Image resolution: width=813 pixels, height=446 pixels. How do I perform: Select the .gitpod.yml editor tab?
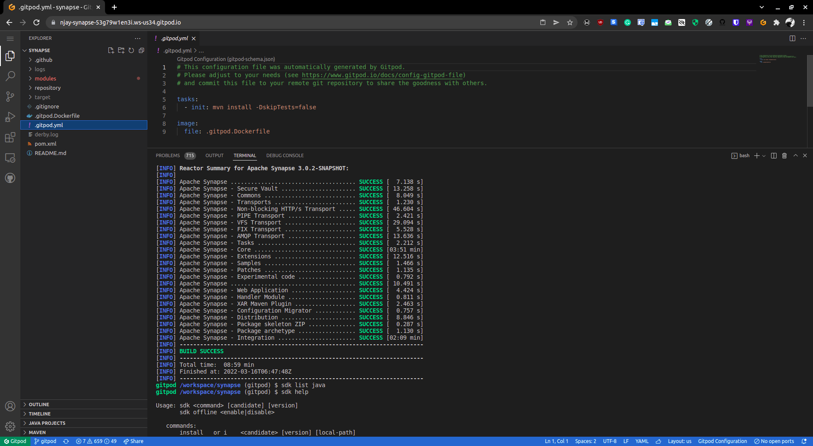[174, 38]
